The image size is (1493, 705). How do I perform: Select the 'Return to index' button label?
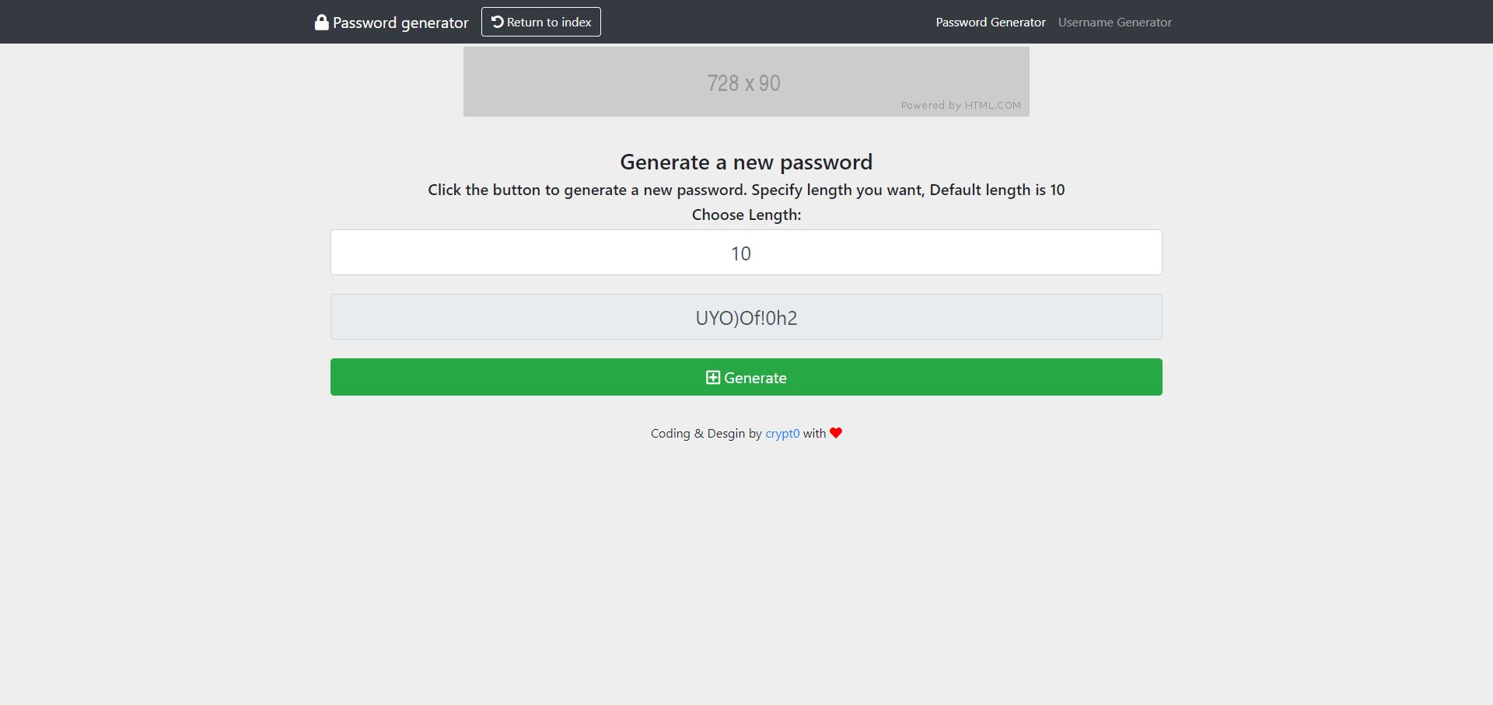pos(549,22)
